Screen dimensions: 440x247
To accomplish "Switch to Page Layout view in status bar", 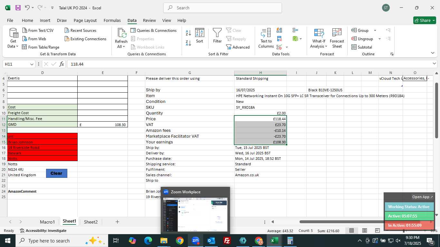I will [x=365, y=231].
